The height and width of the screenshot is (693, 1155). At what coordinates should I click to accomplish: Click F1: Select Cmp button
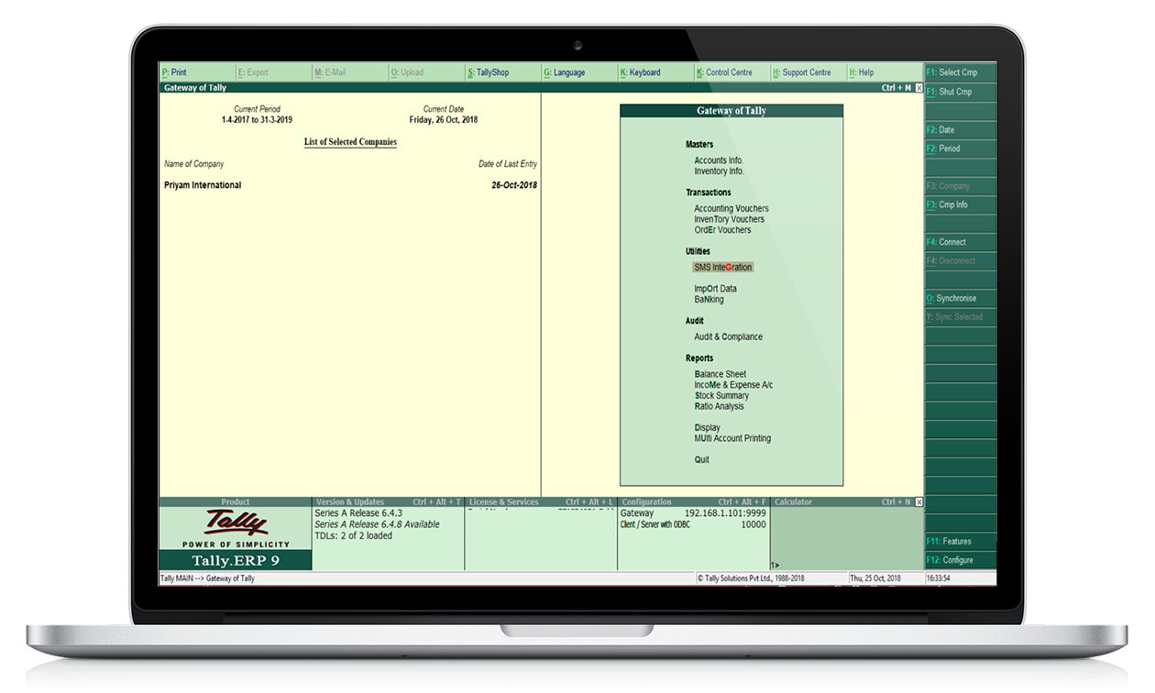coord(960,72)
